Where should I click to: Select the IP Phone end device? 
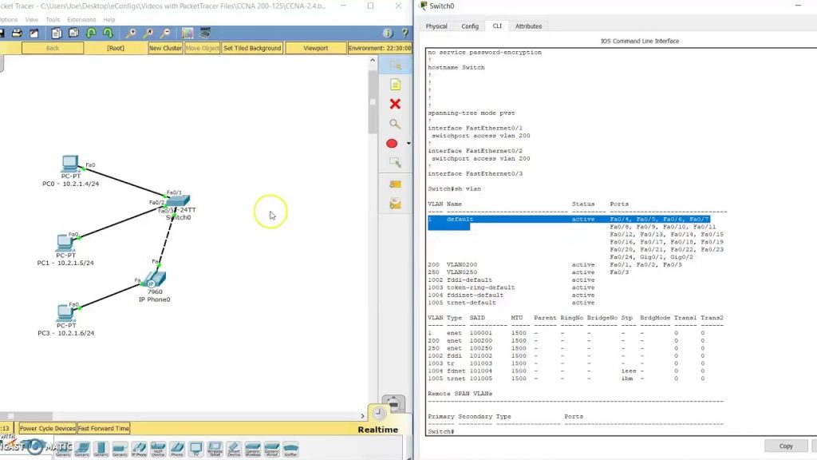140,450
